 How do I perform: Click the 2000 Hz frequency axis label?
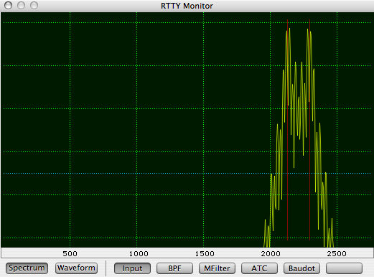click(x=271, y=253)
